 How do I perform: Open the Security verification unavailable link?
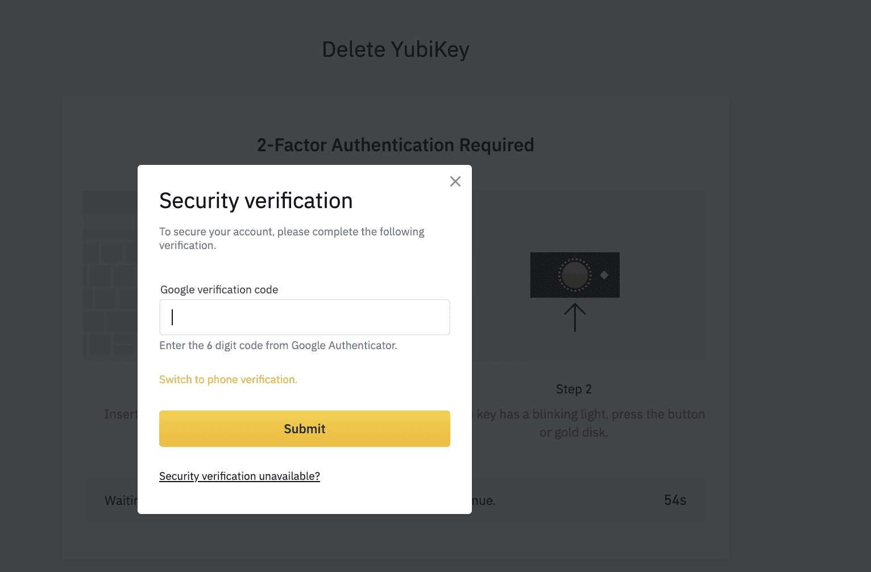[239, 476]
